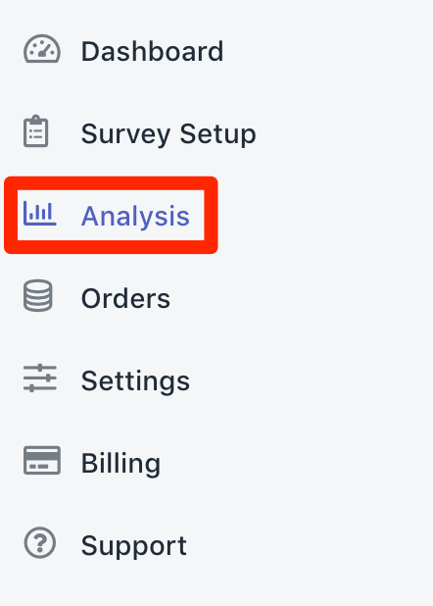Viewport: 433px width, 606px height.
Task: Click the blue Analysis text
Action: point(135,216)
